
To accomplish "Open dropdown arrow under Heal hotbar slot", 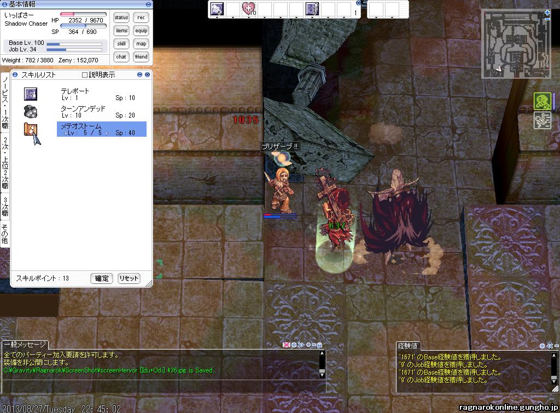I will [249, 17].
